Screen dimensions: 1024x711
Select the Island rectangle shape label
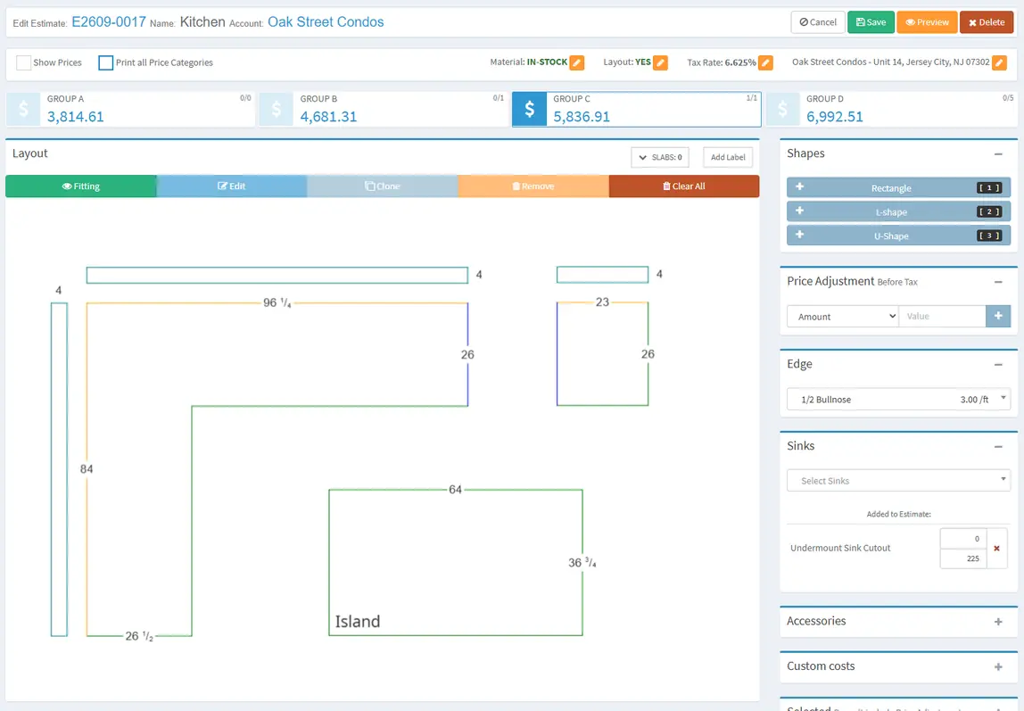coord(357,622)
